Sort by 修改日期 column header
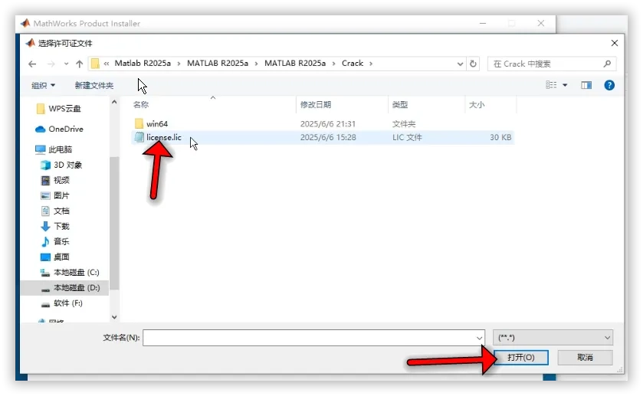The width and height of the screenshot is (643, 396). [x=315, y=104]
